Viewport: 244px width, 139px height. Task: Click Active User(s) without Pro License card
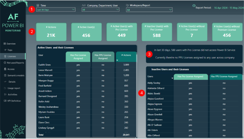point(192,32)
